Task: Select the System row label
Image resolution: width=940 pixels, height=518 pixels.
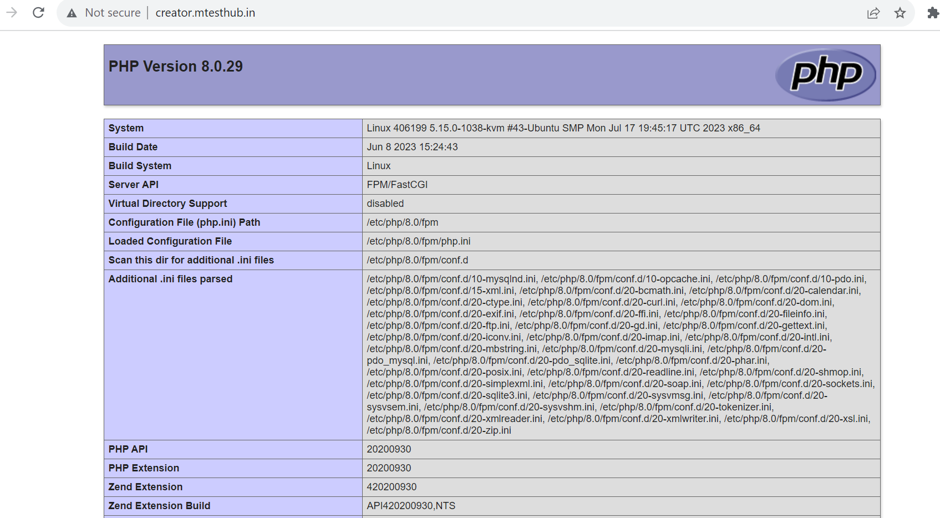Action: pos(126,128)
